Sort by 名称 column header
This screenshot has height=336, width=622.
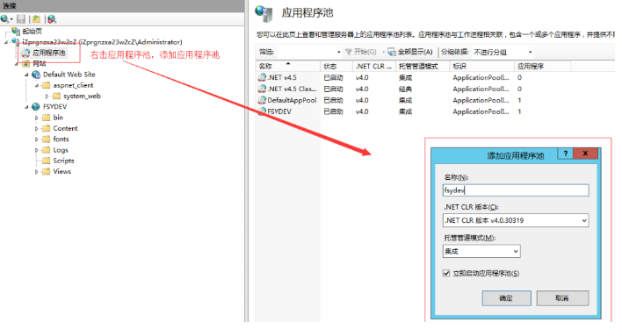(287, 66)
